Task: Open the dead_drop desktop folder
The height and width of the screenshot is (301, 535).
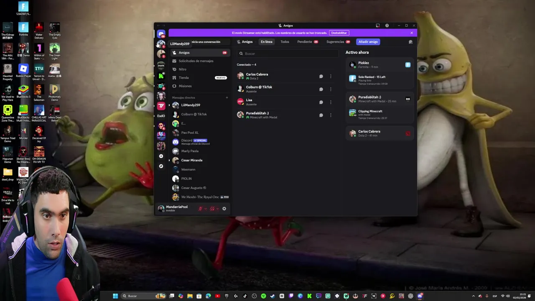Action: pos(8,174)
